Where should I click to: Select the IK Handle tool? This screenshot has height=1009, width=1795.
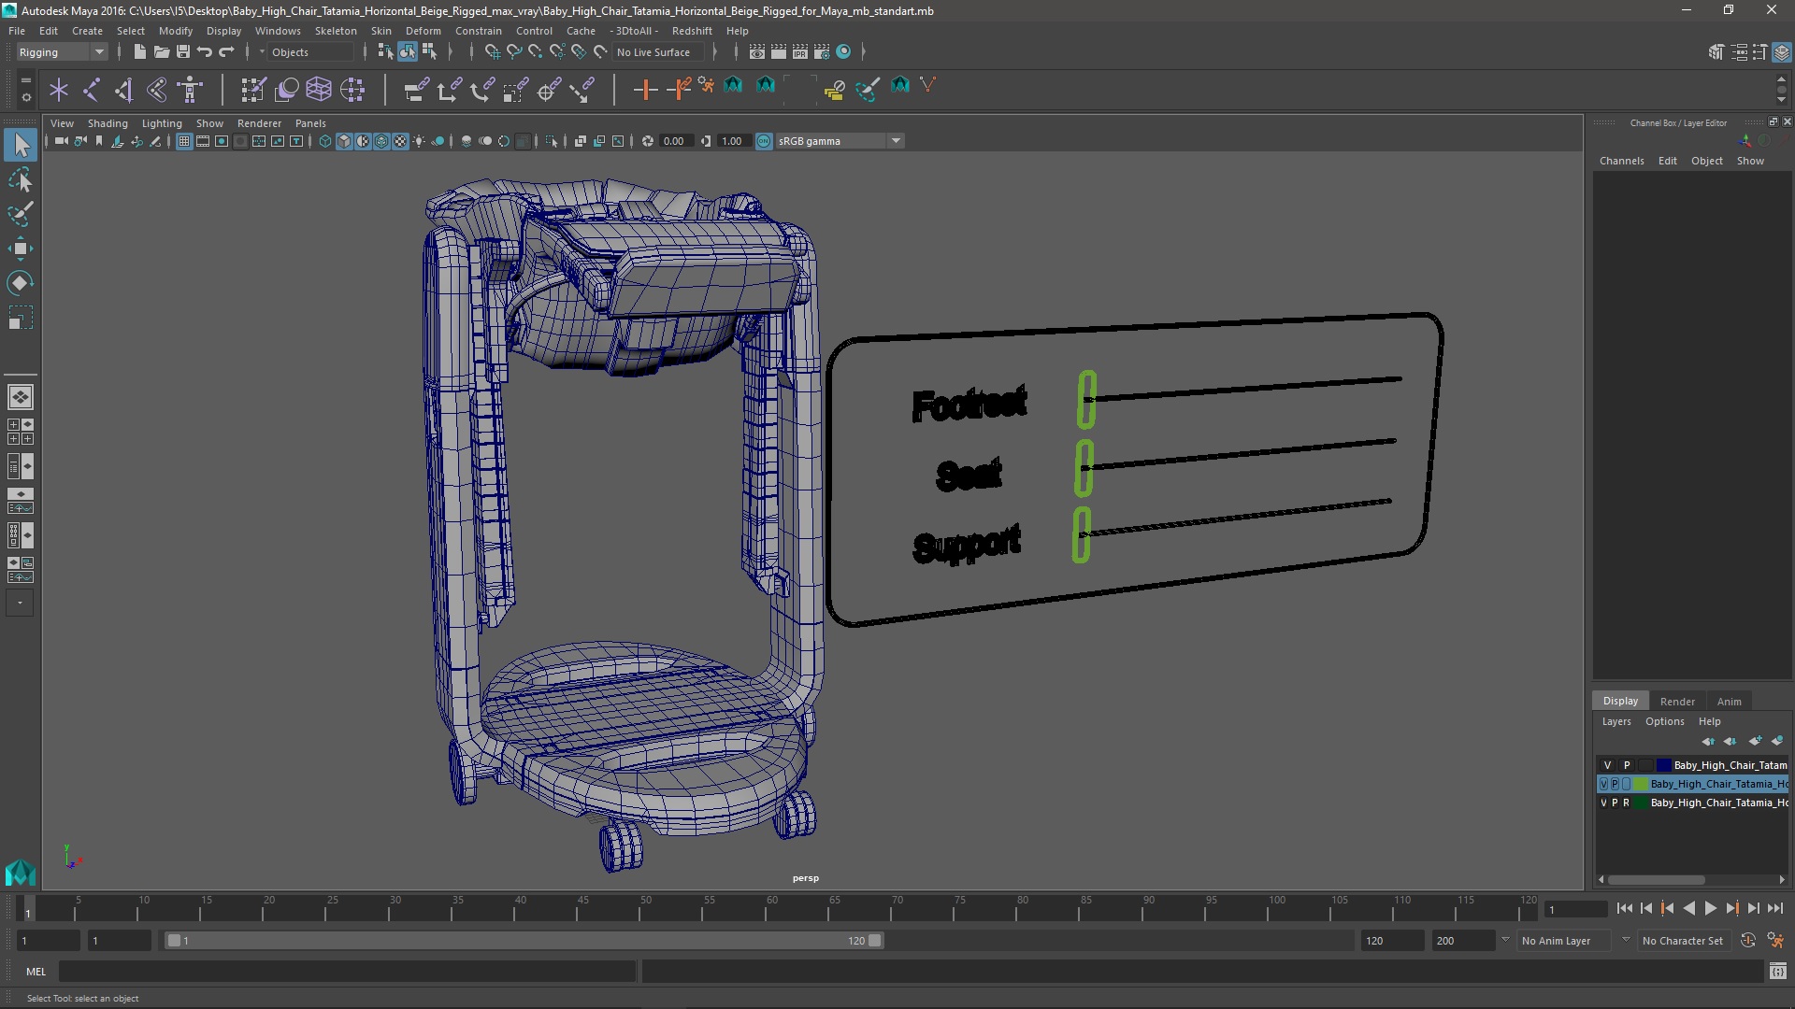click(x=124, y=90)
